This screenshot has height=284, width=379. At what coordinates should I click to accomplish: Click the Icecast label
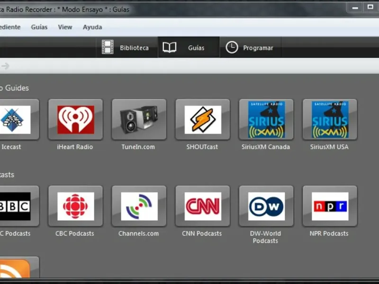point(11,147)
